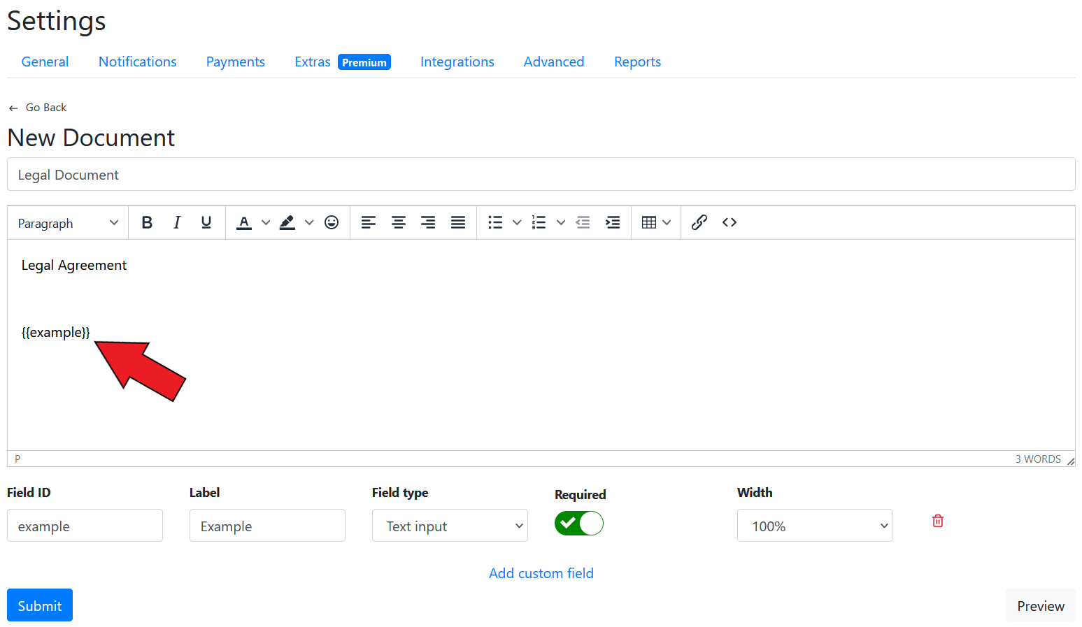Screen dimensions: 1082x627
Task: Click the Legal Document title field
Action: click(x=541, y=175)
